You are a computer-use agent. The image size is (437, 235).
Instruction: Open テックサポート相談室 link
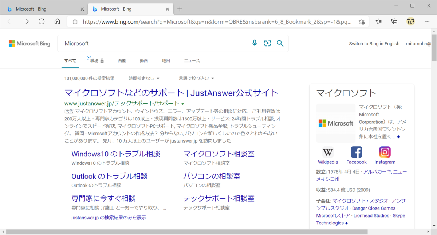tap(219, 198)
